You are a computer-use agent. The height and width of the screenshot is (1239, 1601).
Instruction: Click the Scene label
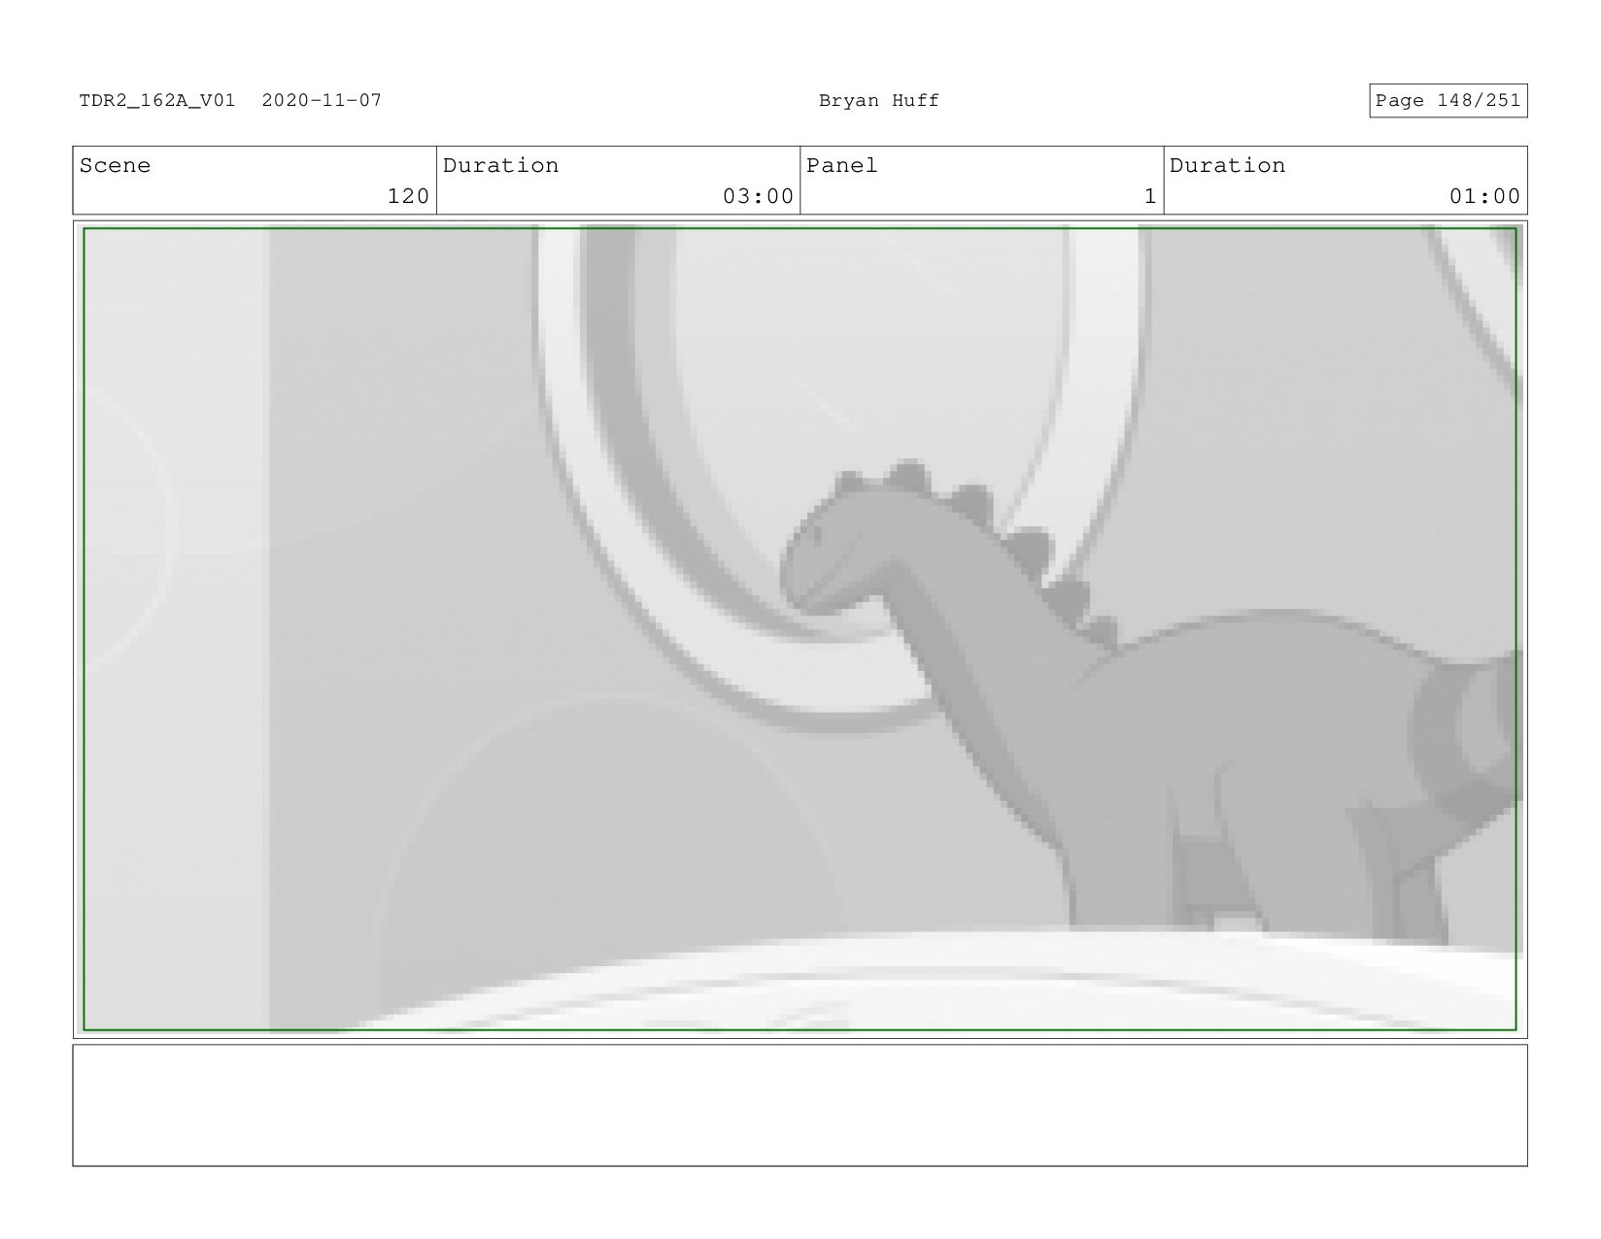[116, 165]
